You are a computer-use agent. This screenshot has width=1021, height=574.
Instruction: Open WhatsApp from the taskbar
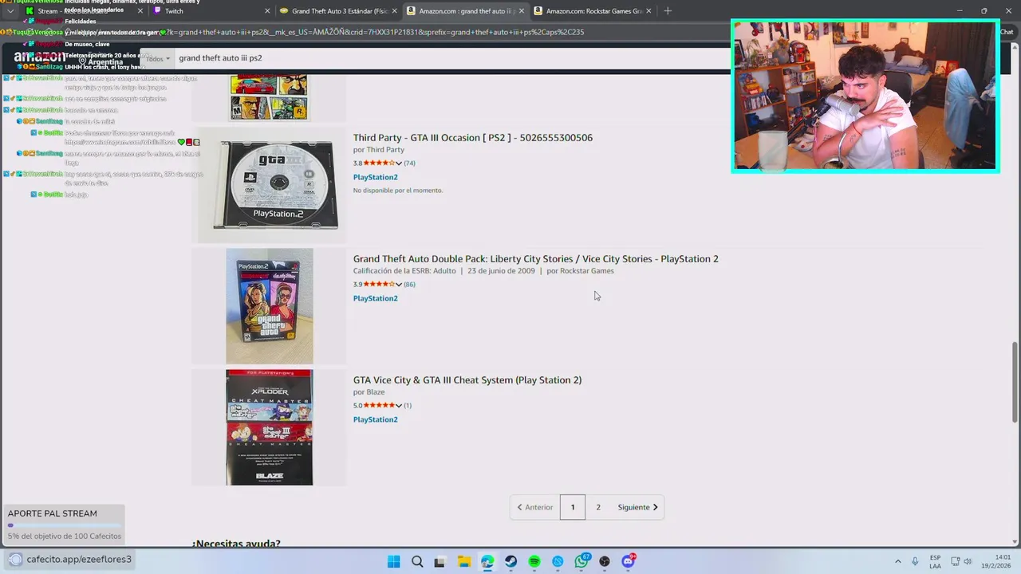click(x=581, y=561)
